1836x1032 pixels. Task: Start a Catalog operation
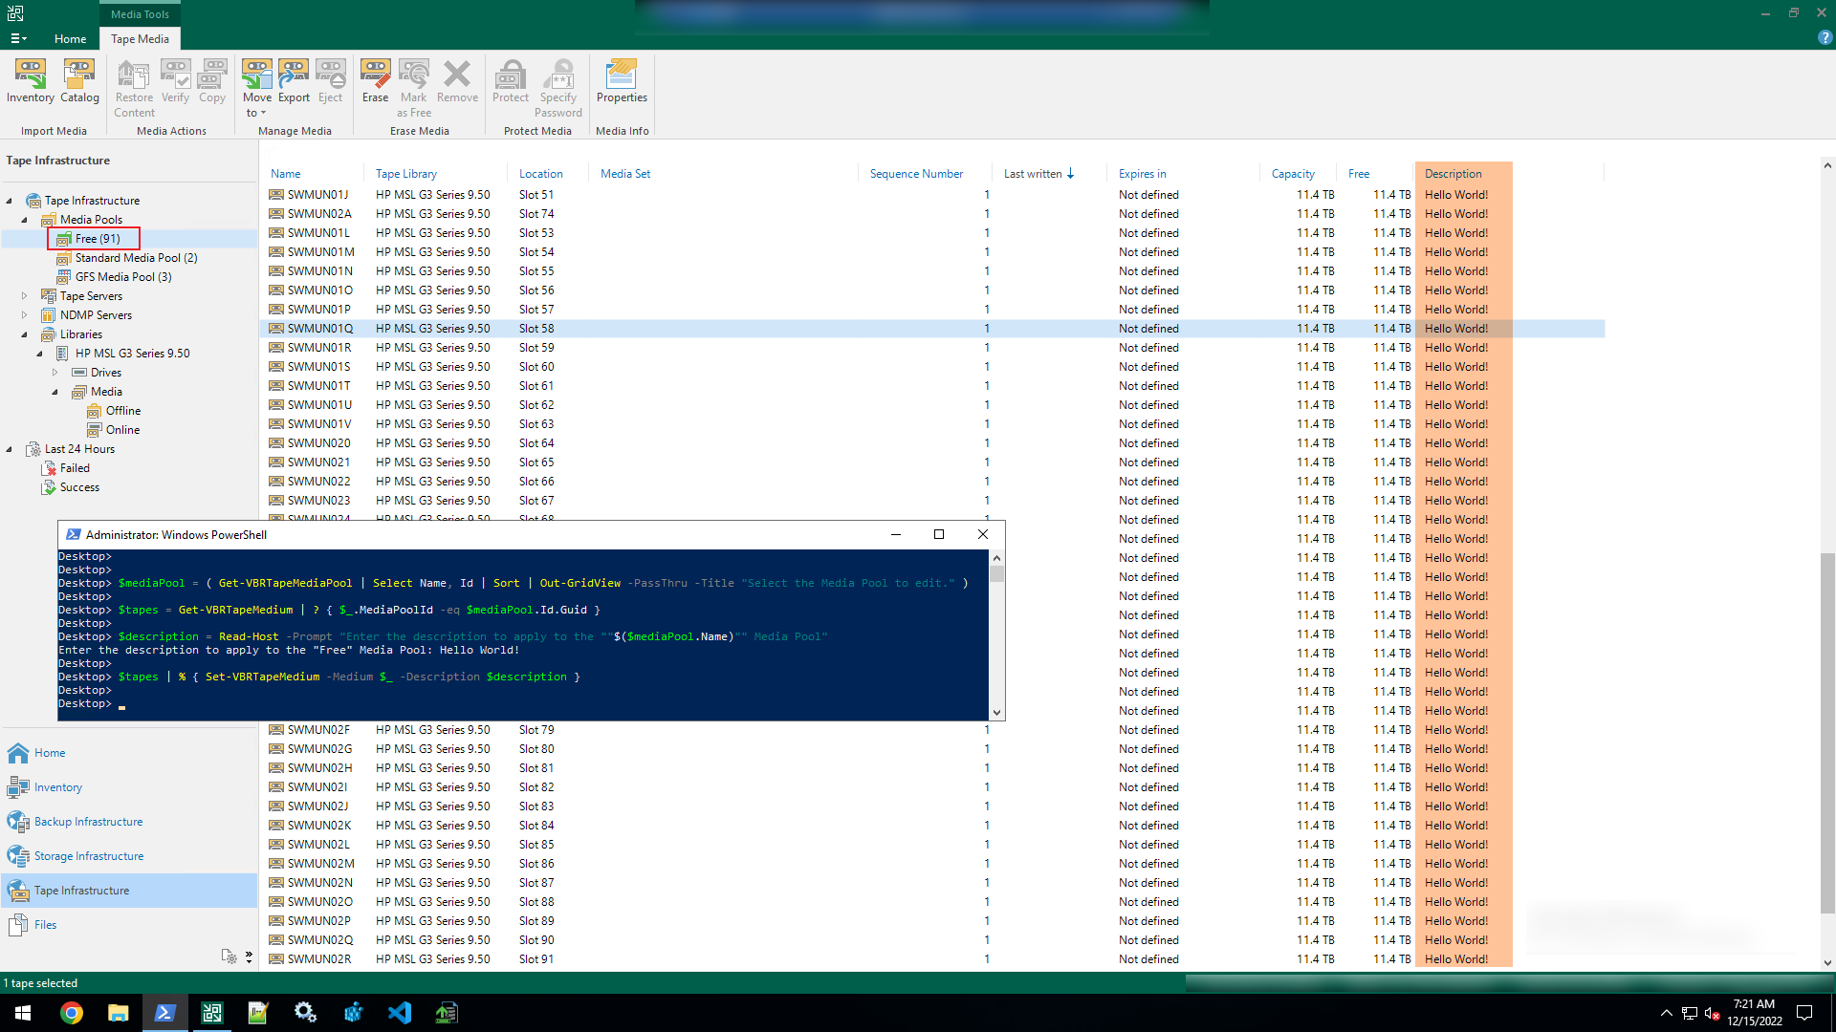click(x=79, y=84)
